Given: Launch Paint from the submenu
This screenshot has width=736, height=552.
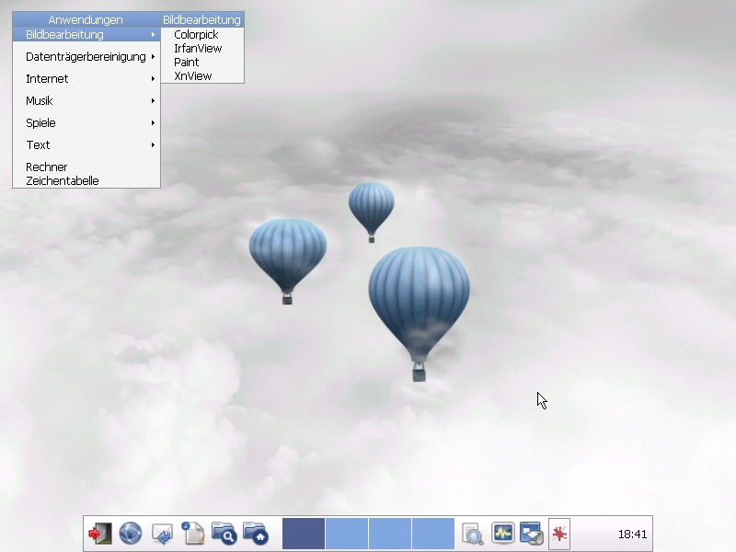Looking at the screenshot, I should [202, 62].
